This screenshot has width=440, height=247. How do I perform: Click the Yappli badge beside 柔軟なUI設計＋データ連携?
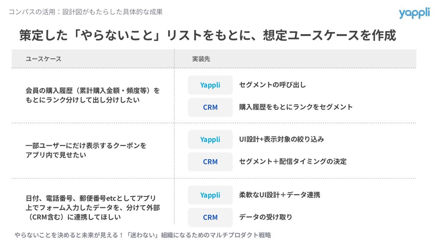pos(210,195)
